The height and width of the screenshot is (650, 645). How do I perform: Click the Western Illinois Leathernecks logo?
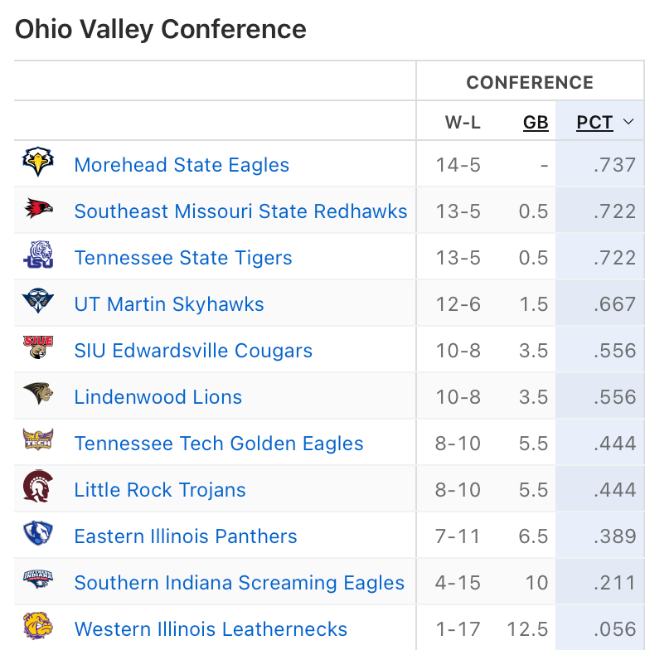click(x=38, y=628)
